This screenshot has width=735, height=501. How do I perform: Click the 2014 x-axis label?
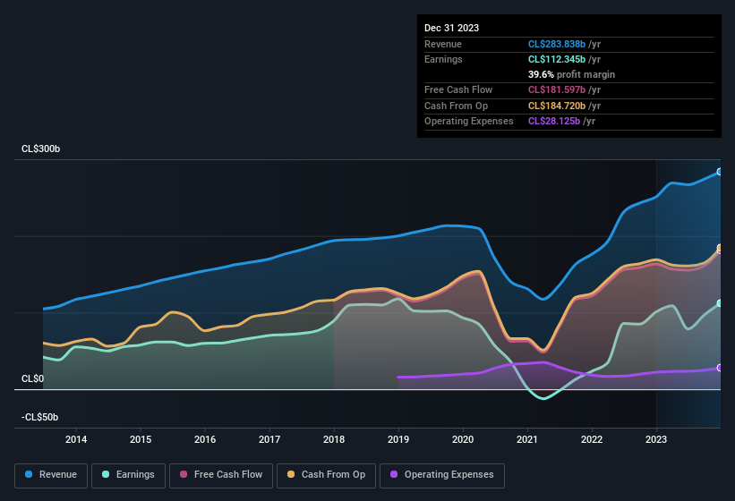(x=76, y=439)
